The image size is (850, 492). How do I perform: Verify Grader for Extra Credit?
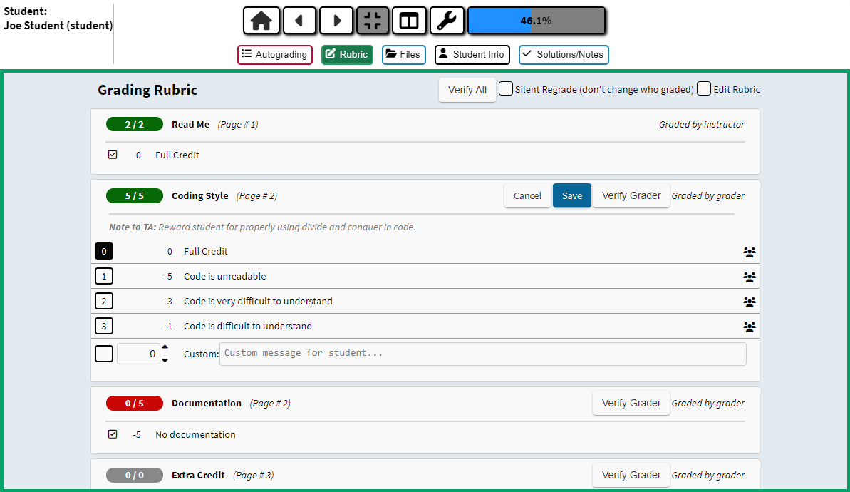(631, 475)
